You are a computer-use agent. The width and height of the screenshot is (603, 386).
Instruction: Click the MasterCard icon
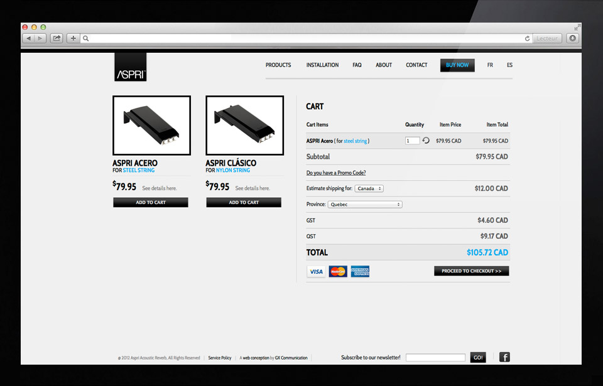click(x=338, y=271)
